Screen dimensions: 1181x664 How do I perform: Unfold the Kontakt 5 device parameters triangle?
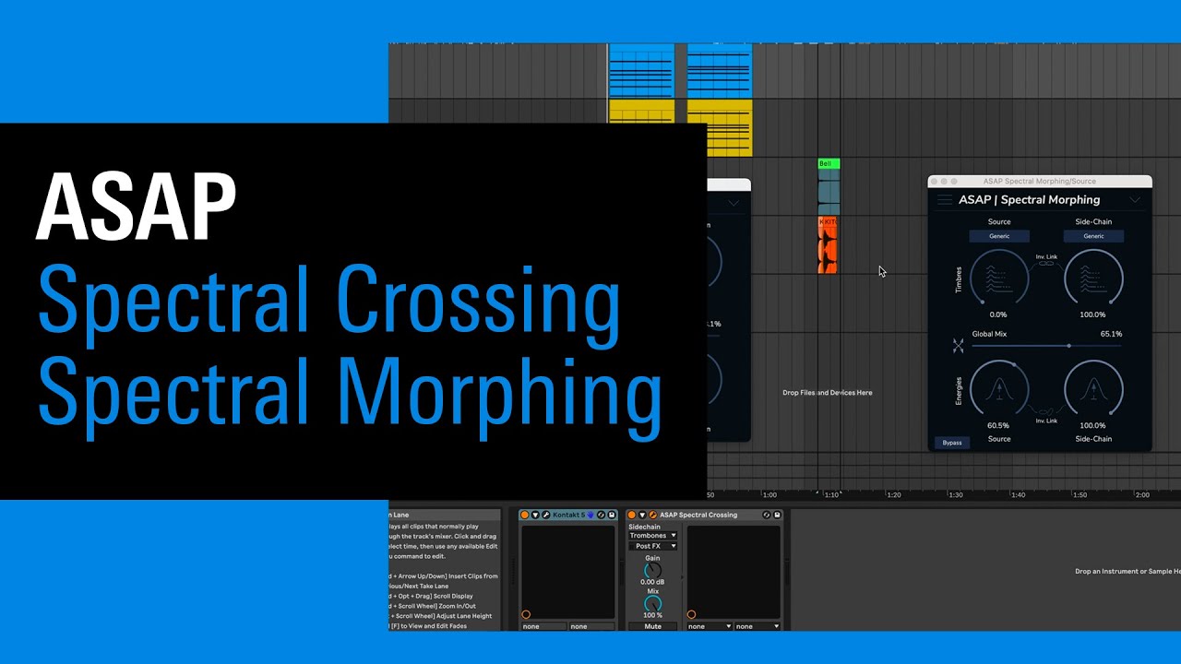pos(535,515)
